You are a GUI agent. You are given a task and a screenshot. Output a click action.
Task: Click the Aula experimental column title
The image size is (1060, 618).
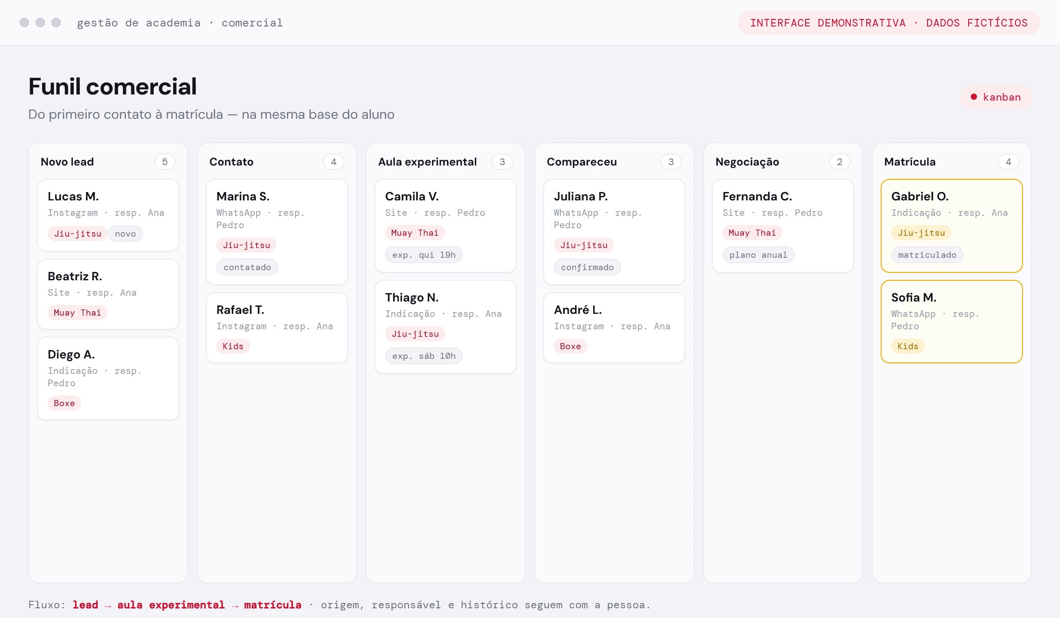pos(428,162)
